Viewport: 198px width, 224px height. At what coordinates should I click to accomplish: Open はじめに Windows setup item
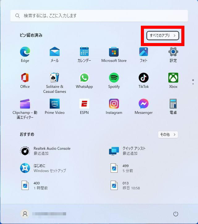coord(43,168)
